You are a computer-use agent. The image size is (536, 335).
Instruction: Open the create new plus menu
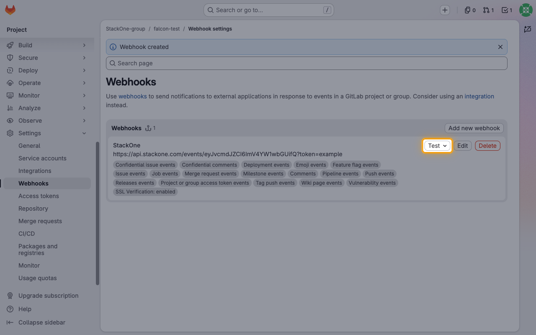tap(445, 10)
